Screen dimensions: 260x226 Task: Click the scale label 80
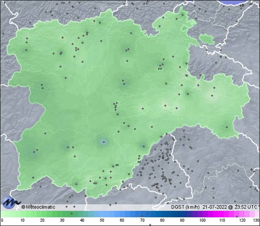[162, 220]
